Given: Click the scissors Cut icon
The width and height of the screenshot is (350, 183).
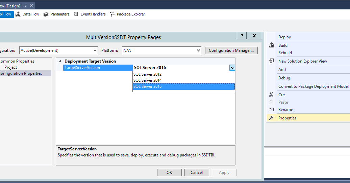Looking at the screenshot, I should (271, 95).
